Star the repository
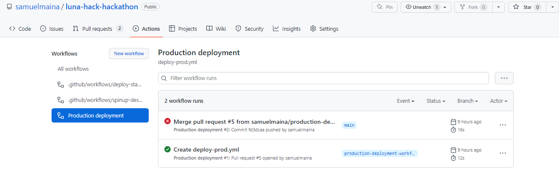This screenshot has width=559, height=184. 527,7
